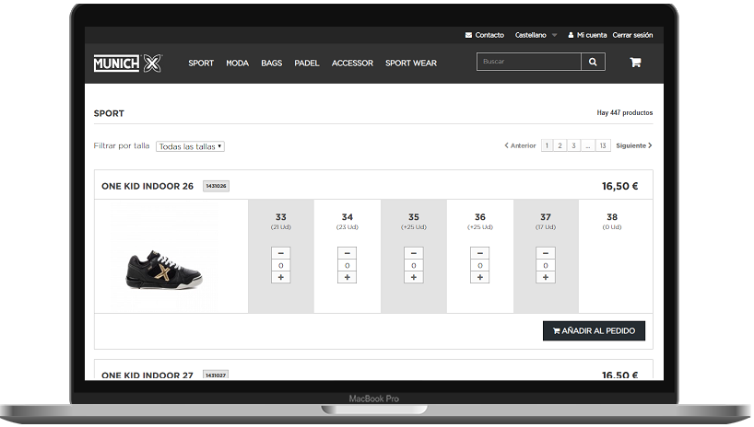This screenshot has height=427, width=754.
Task: Decrease quantity for size 33
Action: click(281, 253)
